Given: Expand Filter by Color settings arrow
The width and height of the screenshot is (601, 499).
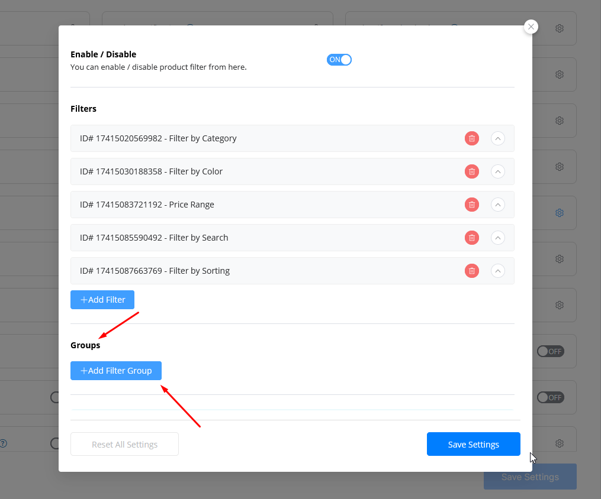Looking at the screenshot, I should [498, 171].
